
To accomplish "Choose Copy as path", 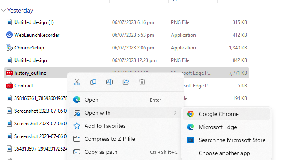I will click(x=125, y=152).
